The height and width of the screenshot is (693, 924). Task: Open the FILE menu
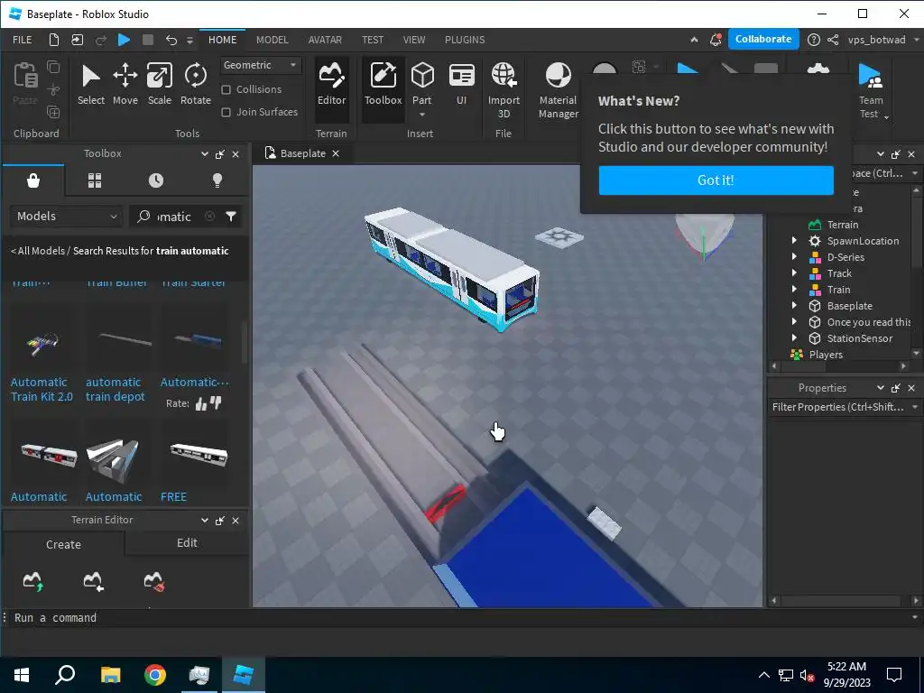click(x=23, y=40)
